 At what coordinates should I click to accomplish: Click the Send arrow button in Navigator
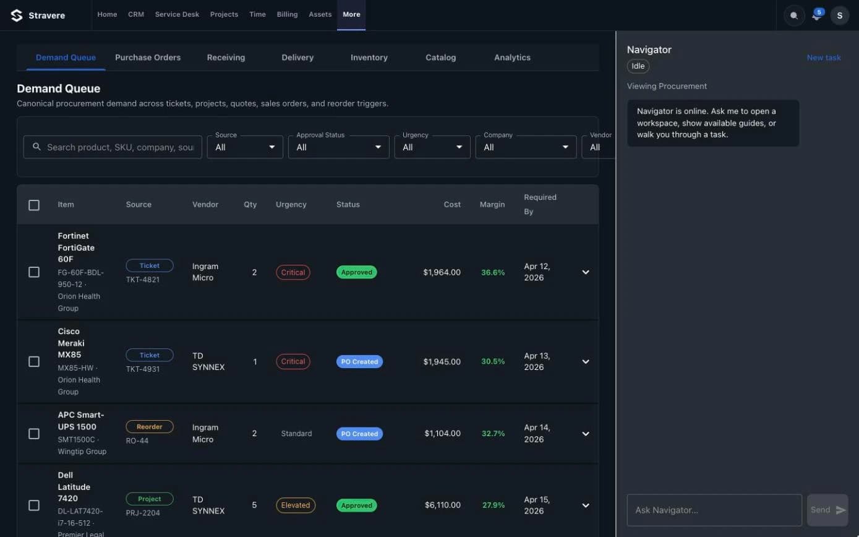(827, 510)
